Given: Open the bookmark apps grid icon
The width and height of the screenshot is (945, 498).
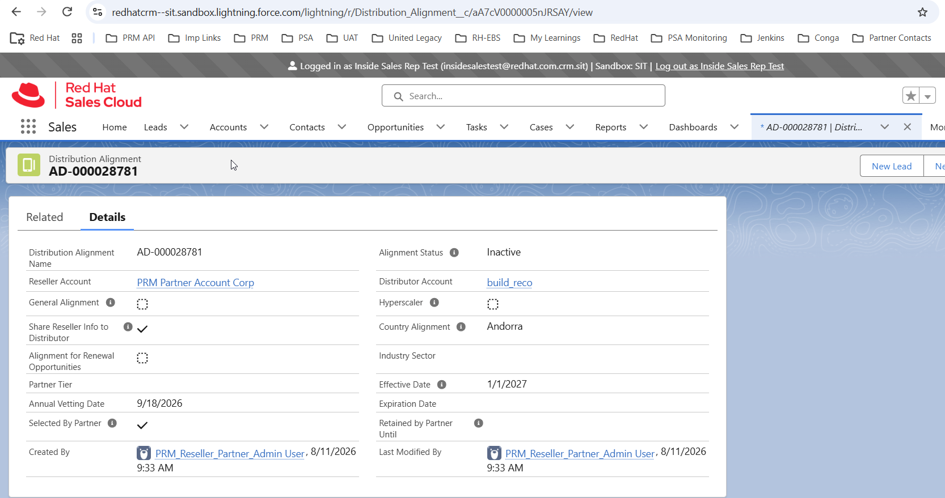Looking at the screenshot, I should [x=77, y=38].
